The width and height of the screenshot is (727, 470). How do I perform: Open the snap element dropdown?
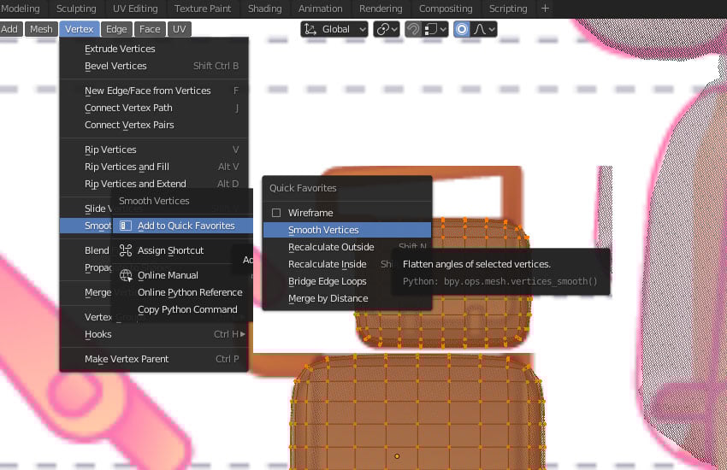(434, 29)
